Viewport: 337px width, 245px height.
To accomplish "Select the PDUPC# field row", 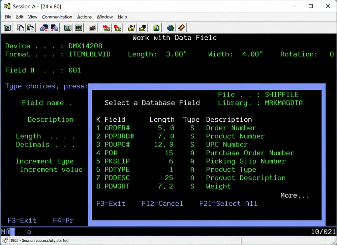I will [x=172, y=145].
